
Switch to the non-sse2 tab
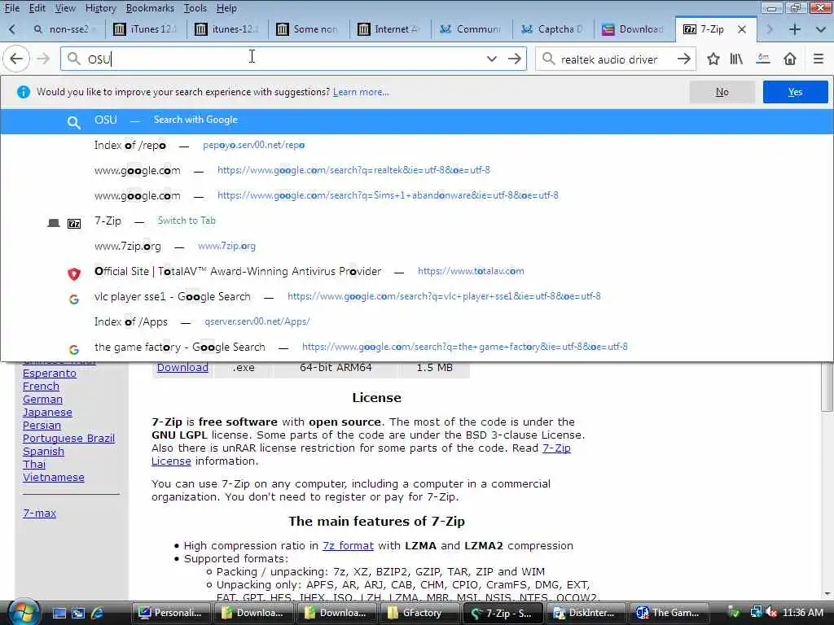(x=64, y=29)
